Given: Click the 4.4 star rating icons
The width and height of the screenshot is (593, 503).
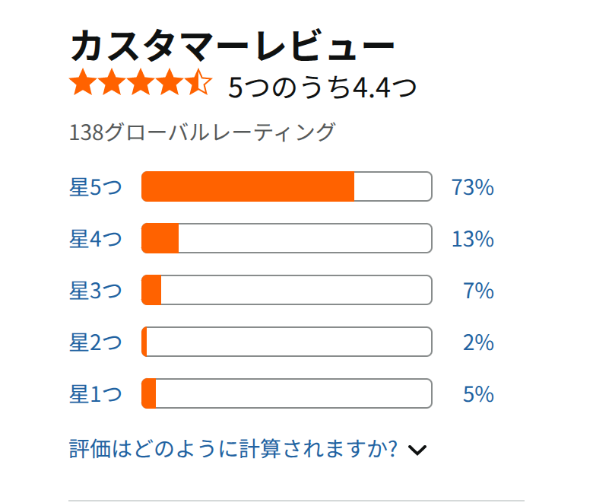Looking at the screenshot, I should [x=141, y=81].
